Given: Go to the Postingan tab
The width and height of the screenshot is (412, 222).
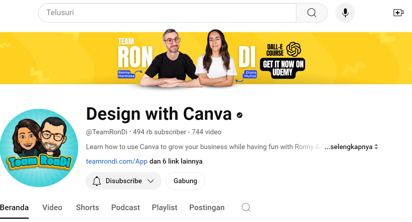Looking at the screenshot, I should pos(207,207).
